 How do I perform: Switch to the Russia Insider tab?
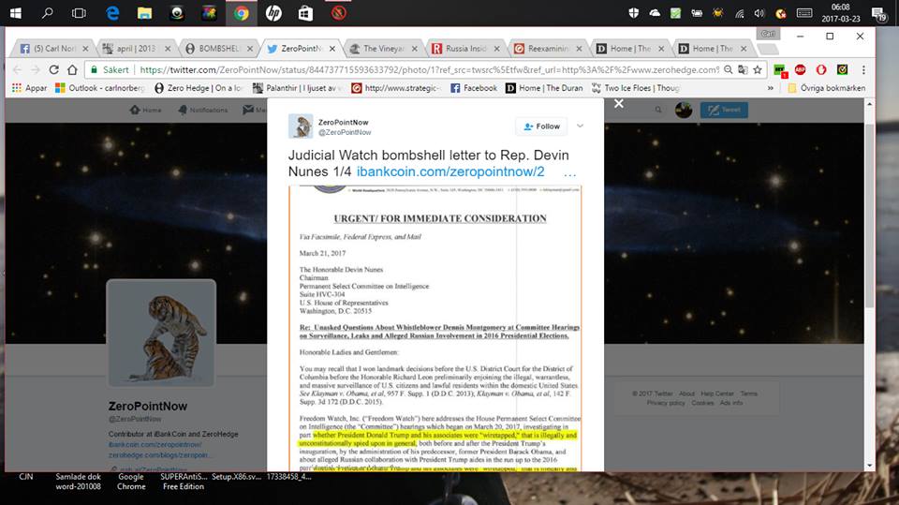click(x=466, y=49)
